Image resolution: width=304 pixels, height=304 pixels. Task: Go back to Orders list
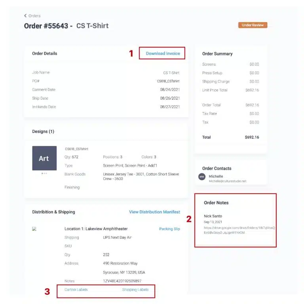coord(34,16)
